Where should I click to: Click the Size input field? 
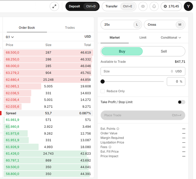click(x=143, y=71)
